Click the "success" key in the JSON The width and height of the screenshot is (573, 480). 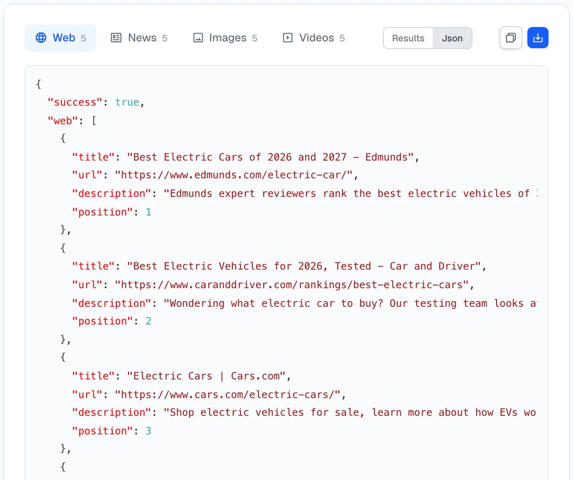[x=75, y=102]
